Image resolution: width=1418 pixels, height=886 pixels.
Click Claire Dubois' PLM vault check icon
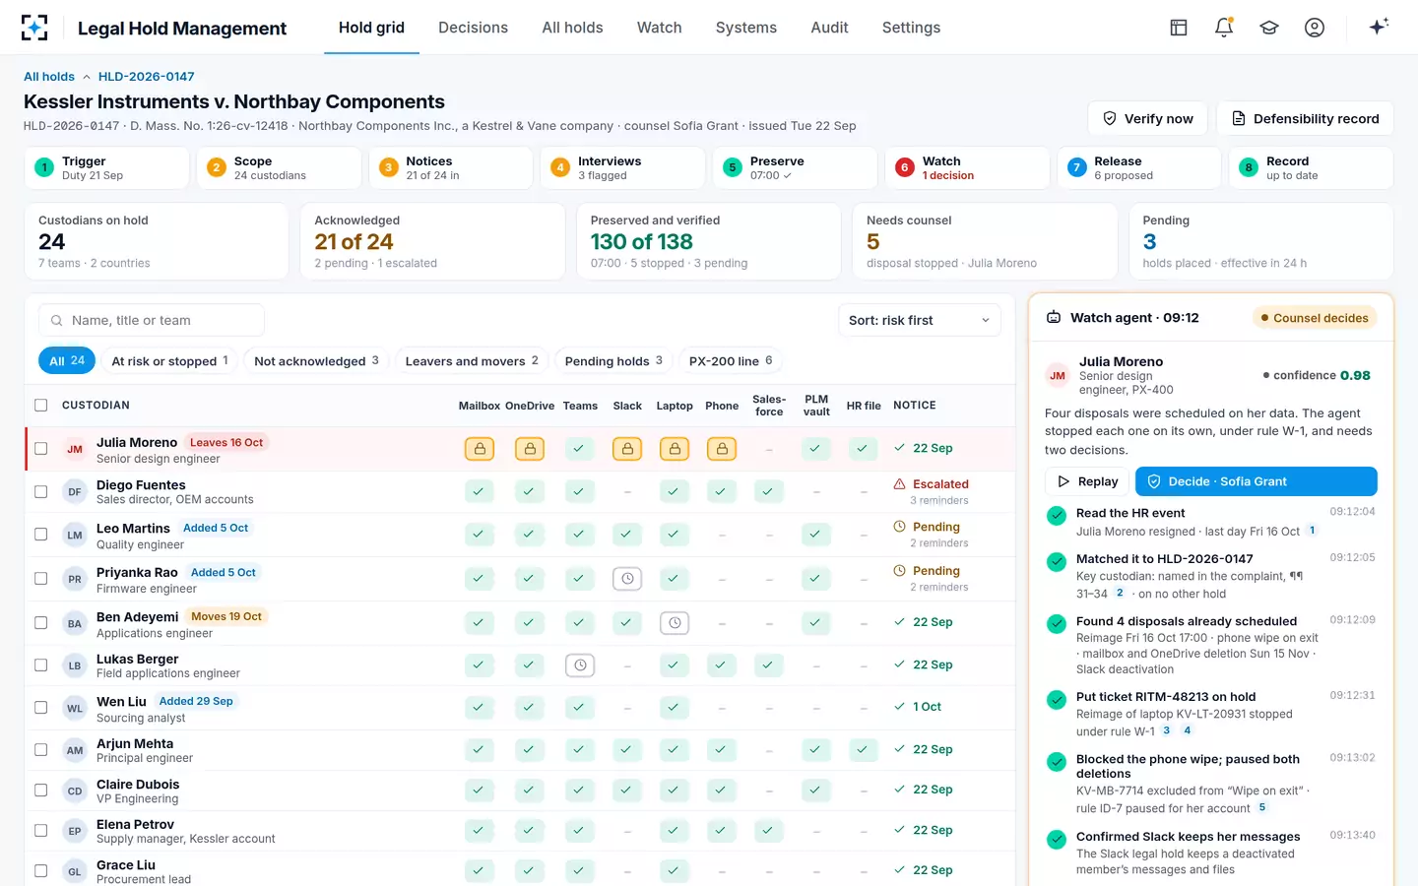(x=815, y=790)
